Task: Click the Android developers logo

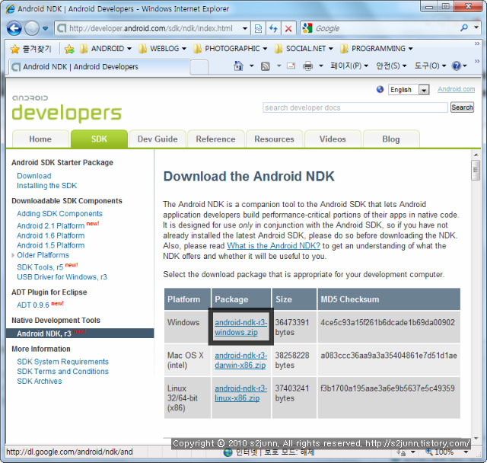Action: pos(66,108)
